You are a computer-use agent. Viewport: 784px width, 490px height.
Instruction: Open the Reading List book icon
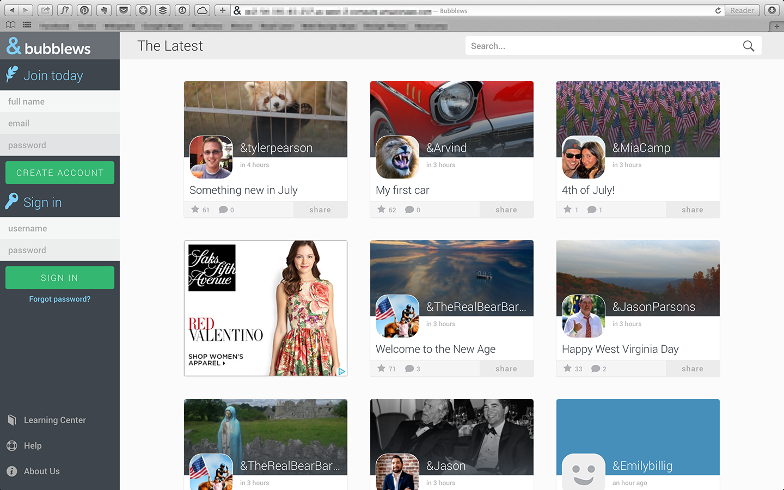click(x=10, y=24)
